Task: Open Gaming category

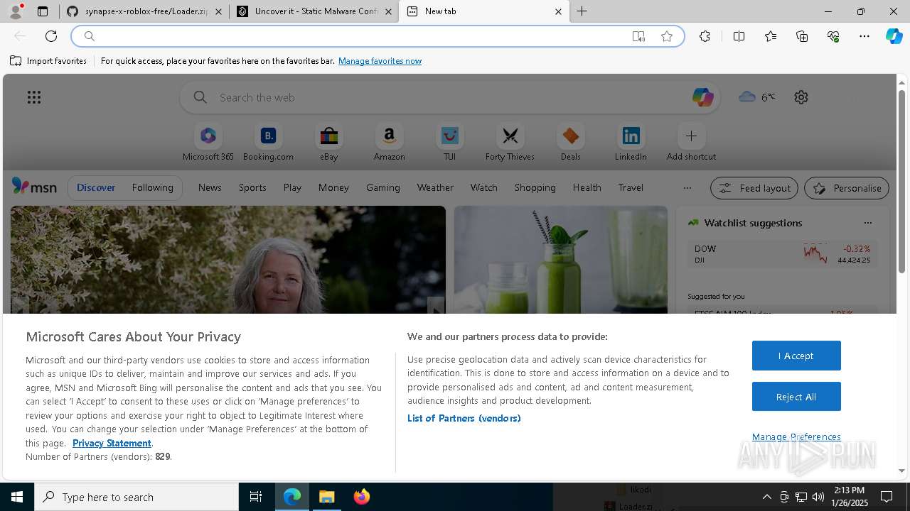Action: tap(383, 187)
